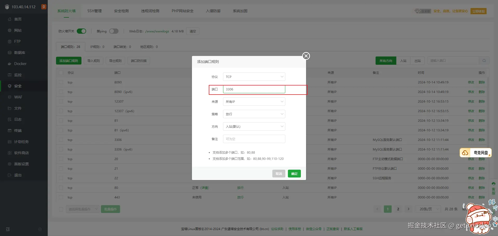
Task: Click the 备注 remark input field
Action: [x=254, y=139]
